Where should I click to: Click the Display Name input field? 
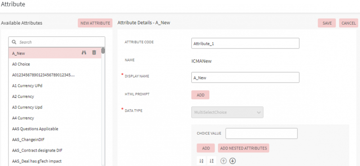pyautogui.click(x=245, y=78)
